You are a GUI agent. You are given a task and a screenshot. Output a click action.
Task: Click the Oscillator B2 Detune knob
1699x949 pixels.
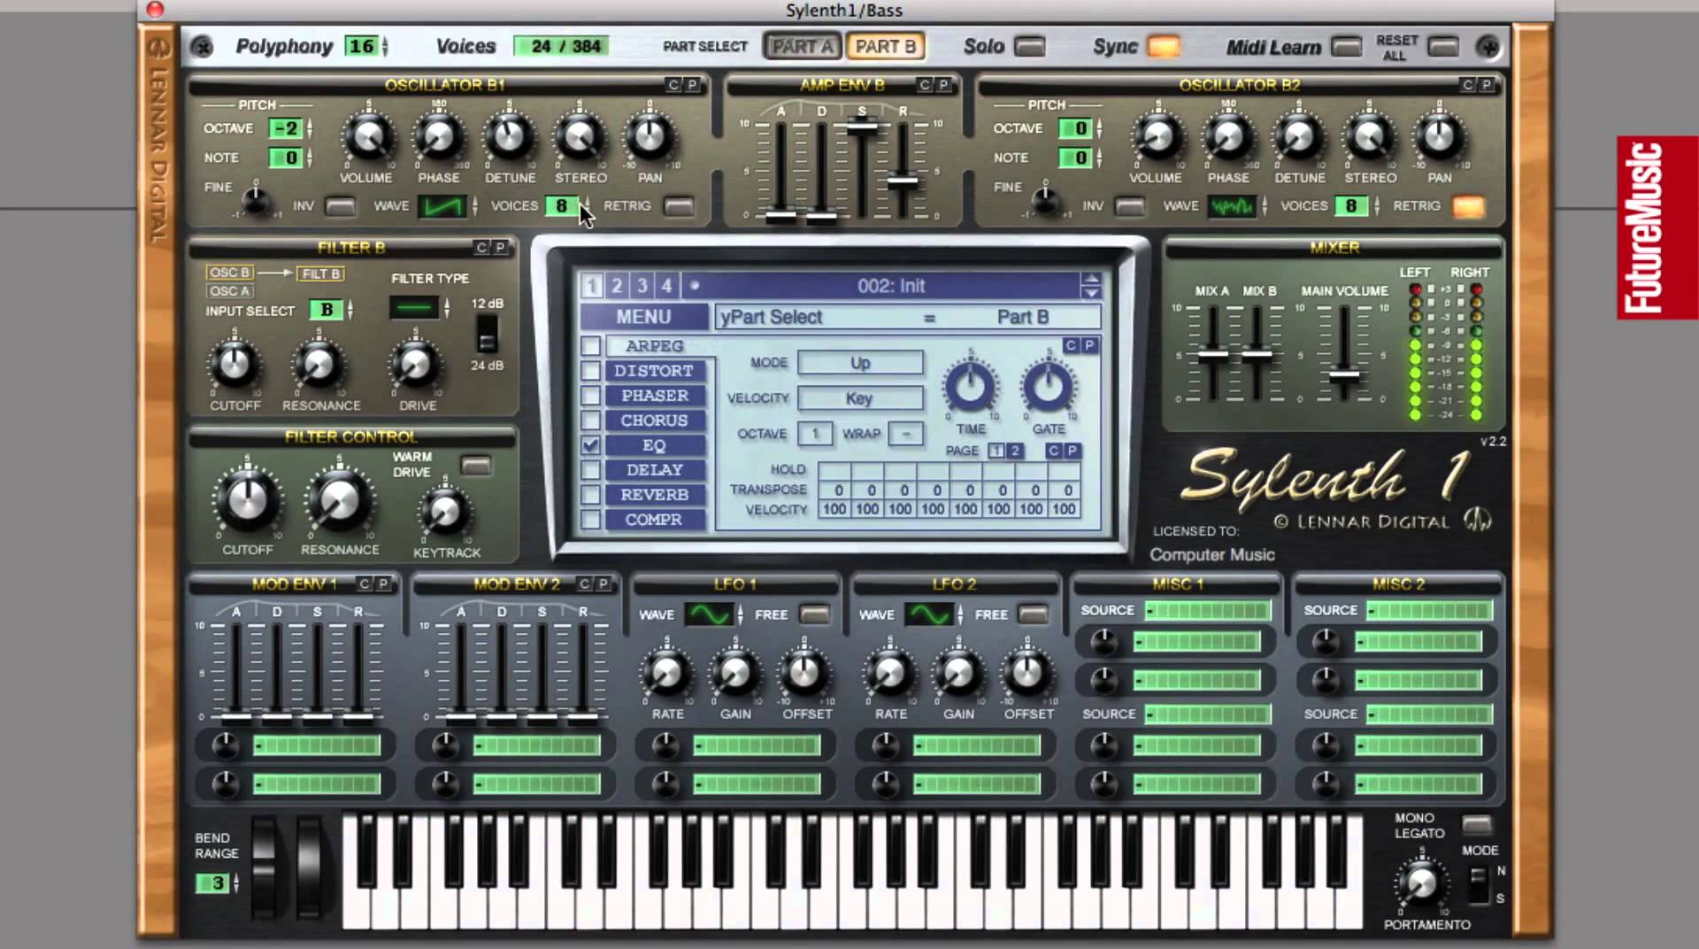[1298, 137]
